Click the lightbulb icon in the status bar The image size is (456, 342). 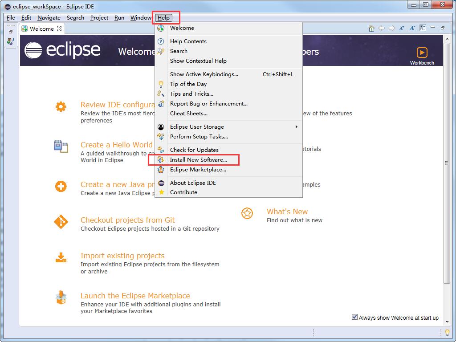(447, 334)
